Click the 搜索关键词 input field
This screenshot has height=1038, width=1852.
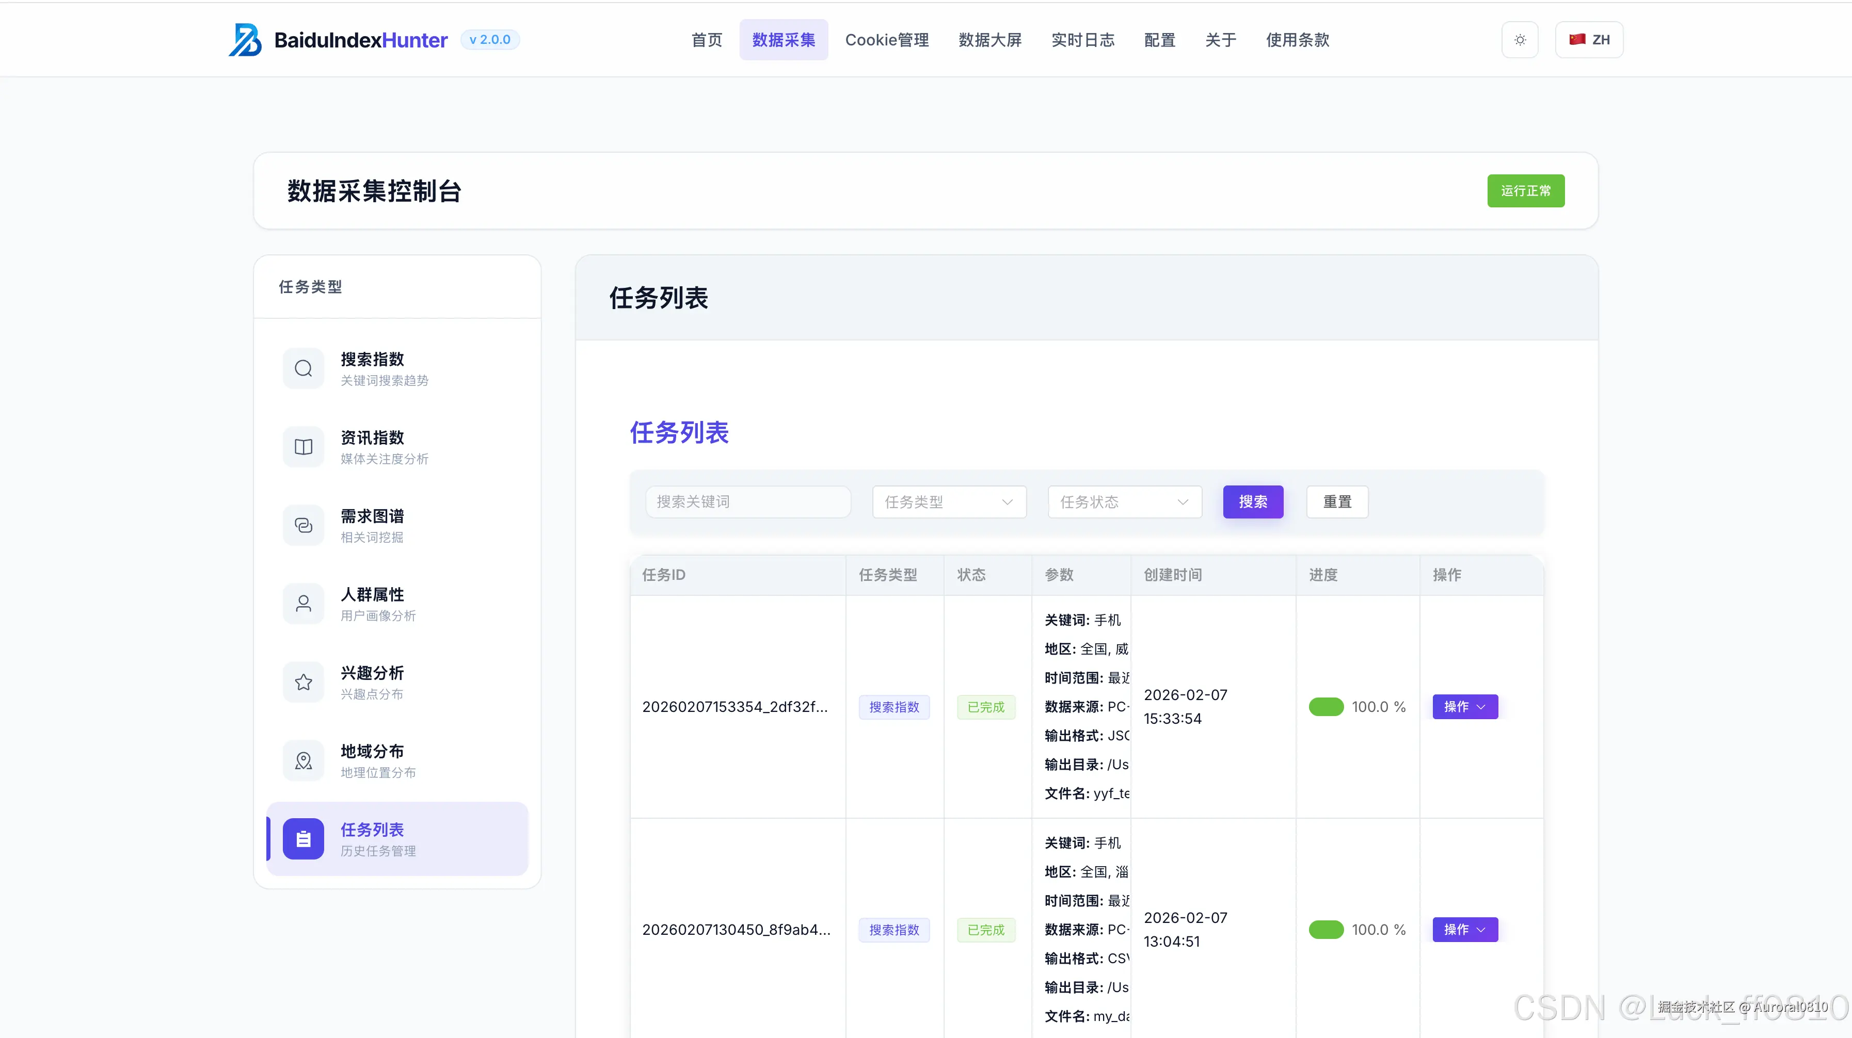tap(748, 501)
